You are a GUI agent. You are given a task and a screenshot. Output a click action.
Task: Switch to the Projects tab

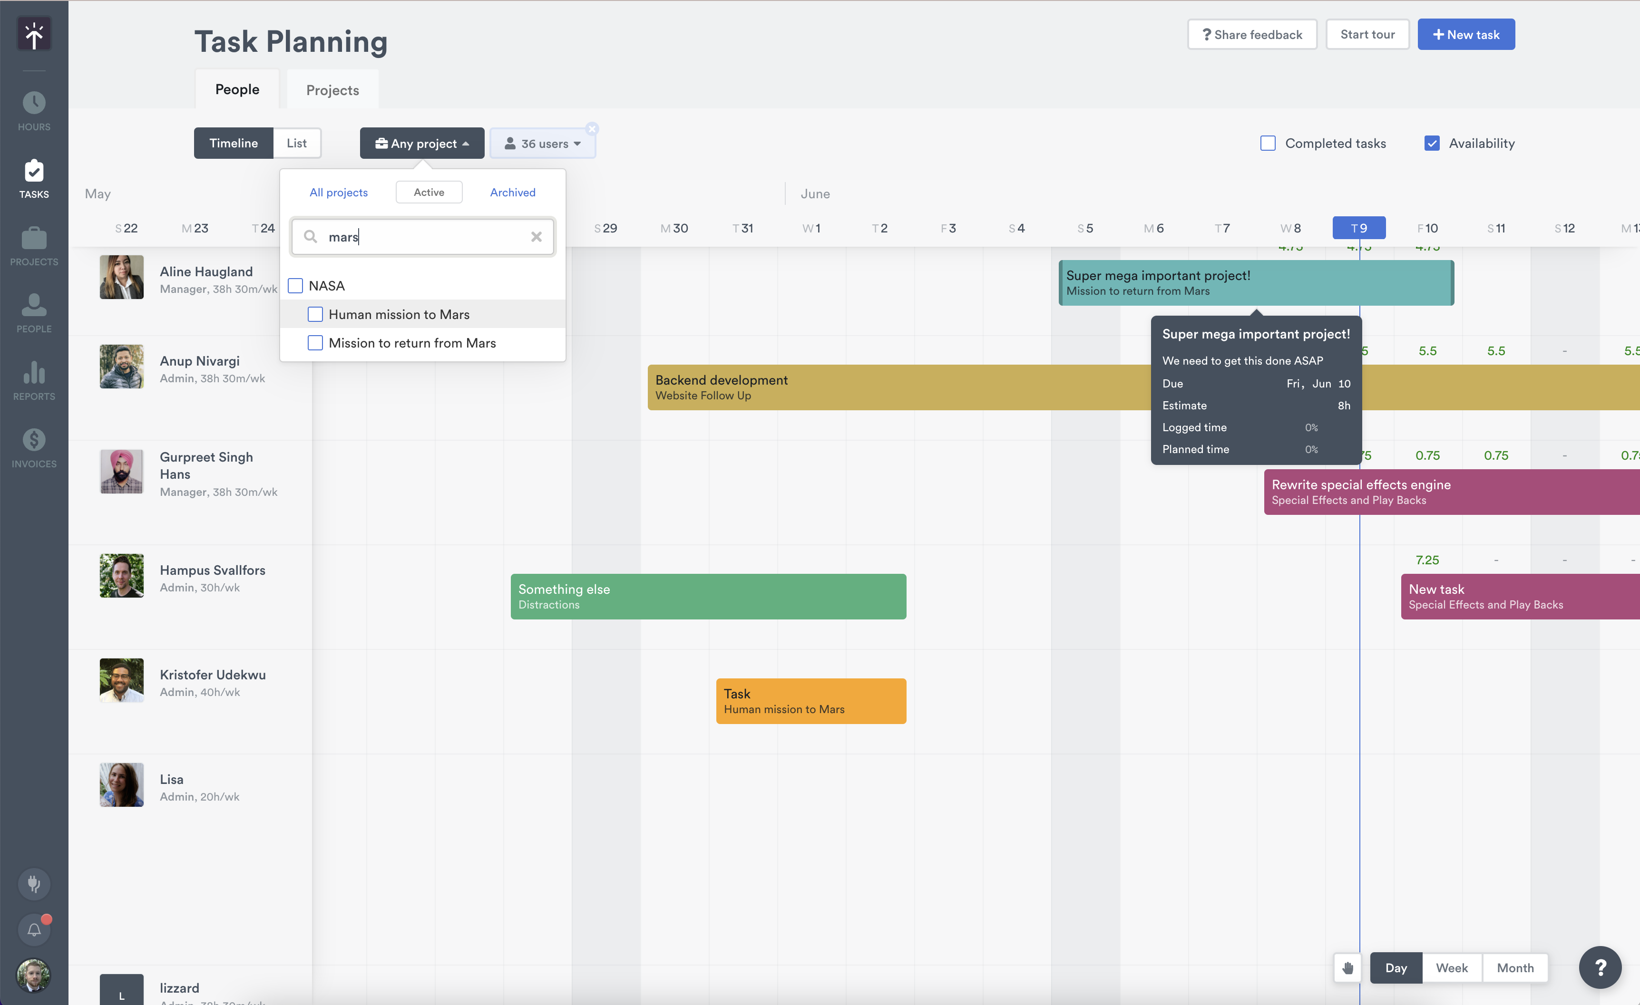point(332,89)
